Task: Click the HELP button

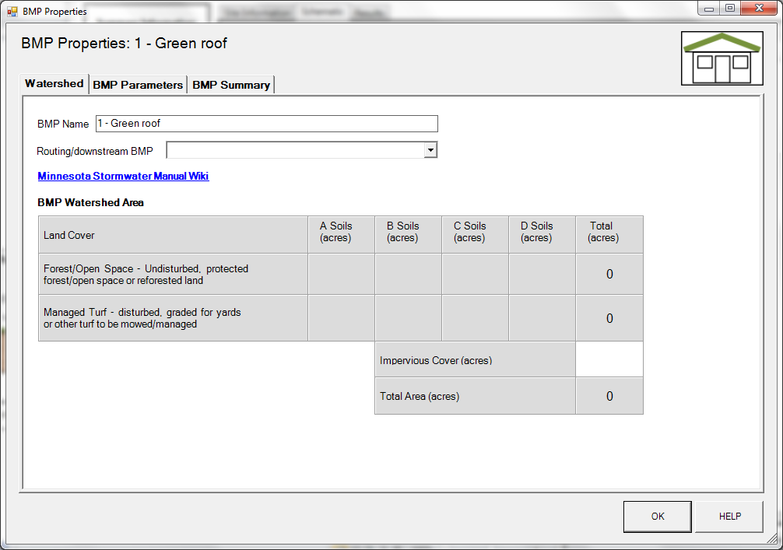Action: [729, 517]
